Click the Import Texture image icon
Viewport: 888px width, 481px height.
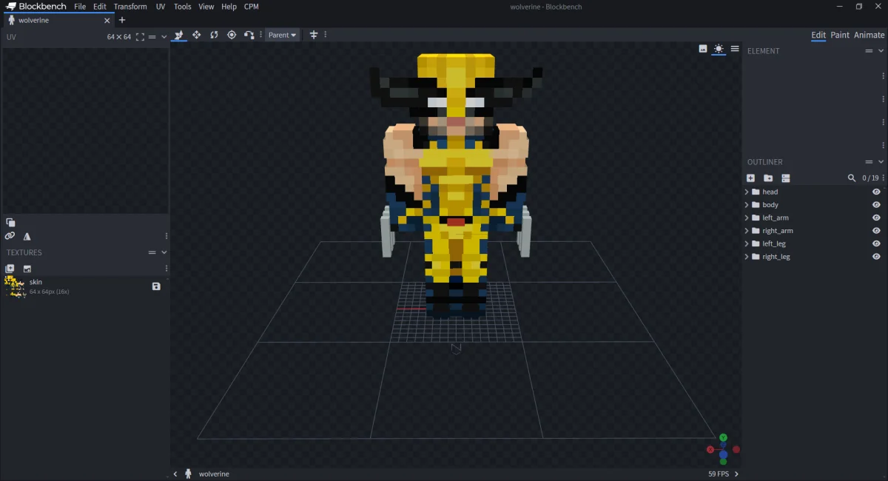pyautogui.click(x=27, y=269)
